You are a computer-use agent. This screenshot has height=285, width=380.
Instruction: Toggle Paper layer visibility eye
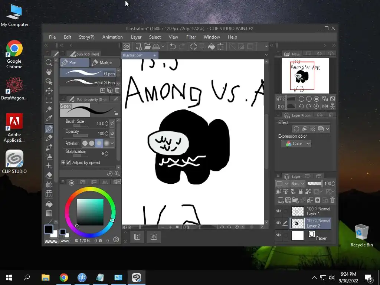click(x=278, y=235)
